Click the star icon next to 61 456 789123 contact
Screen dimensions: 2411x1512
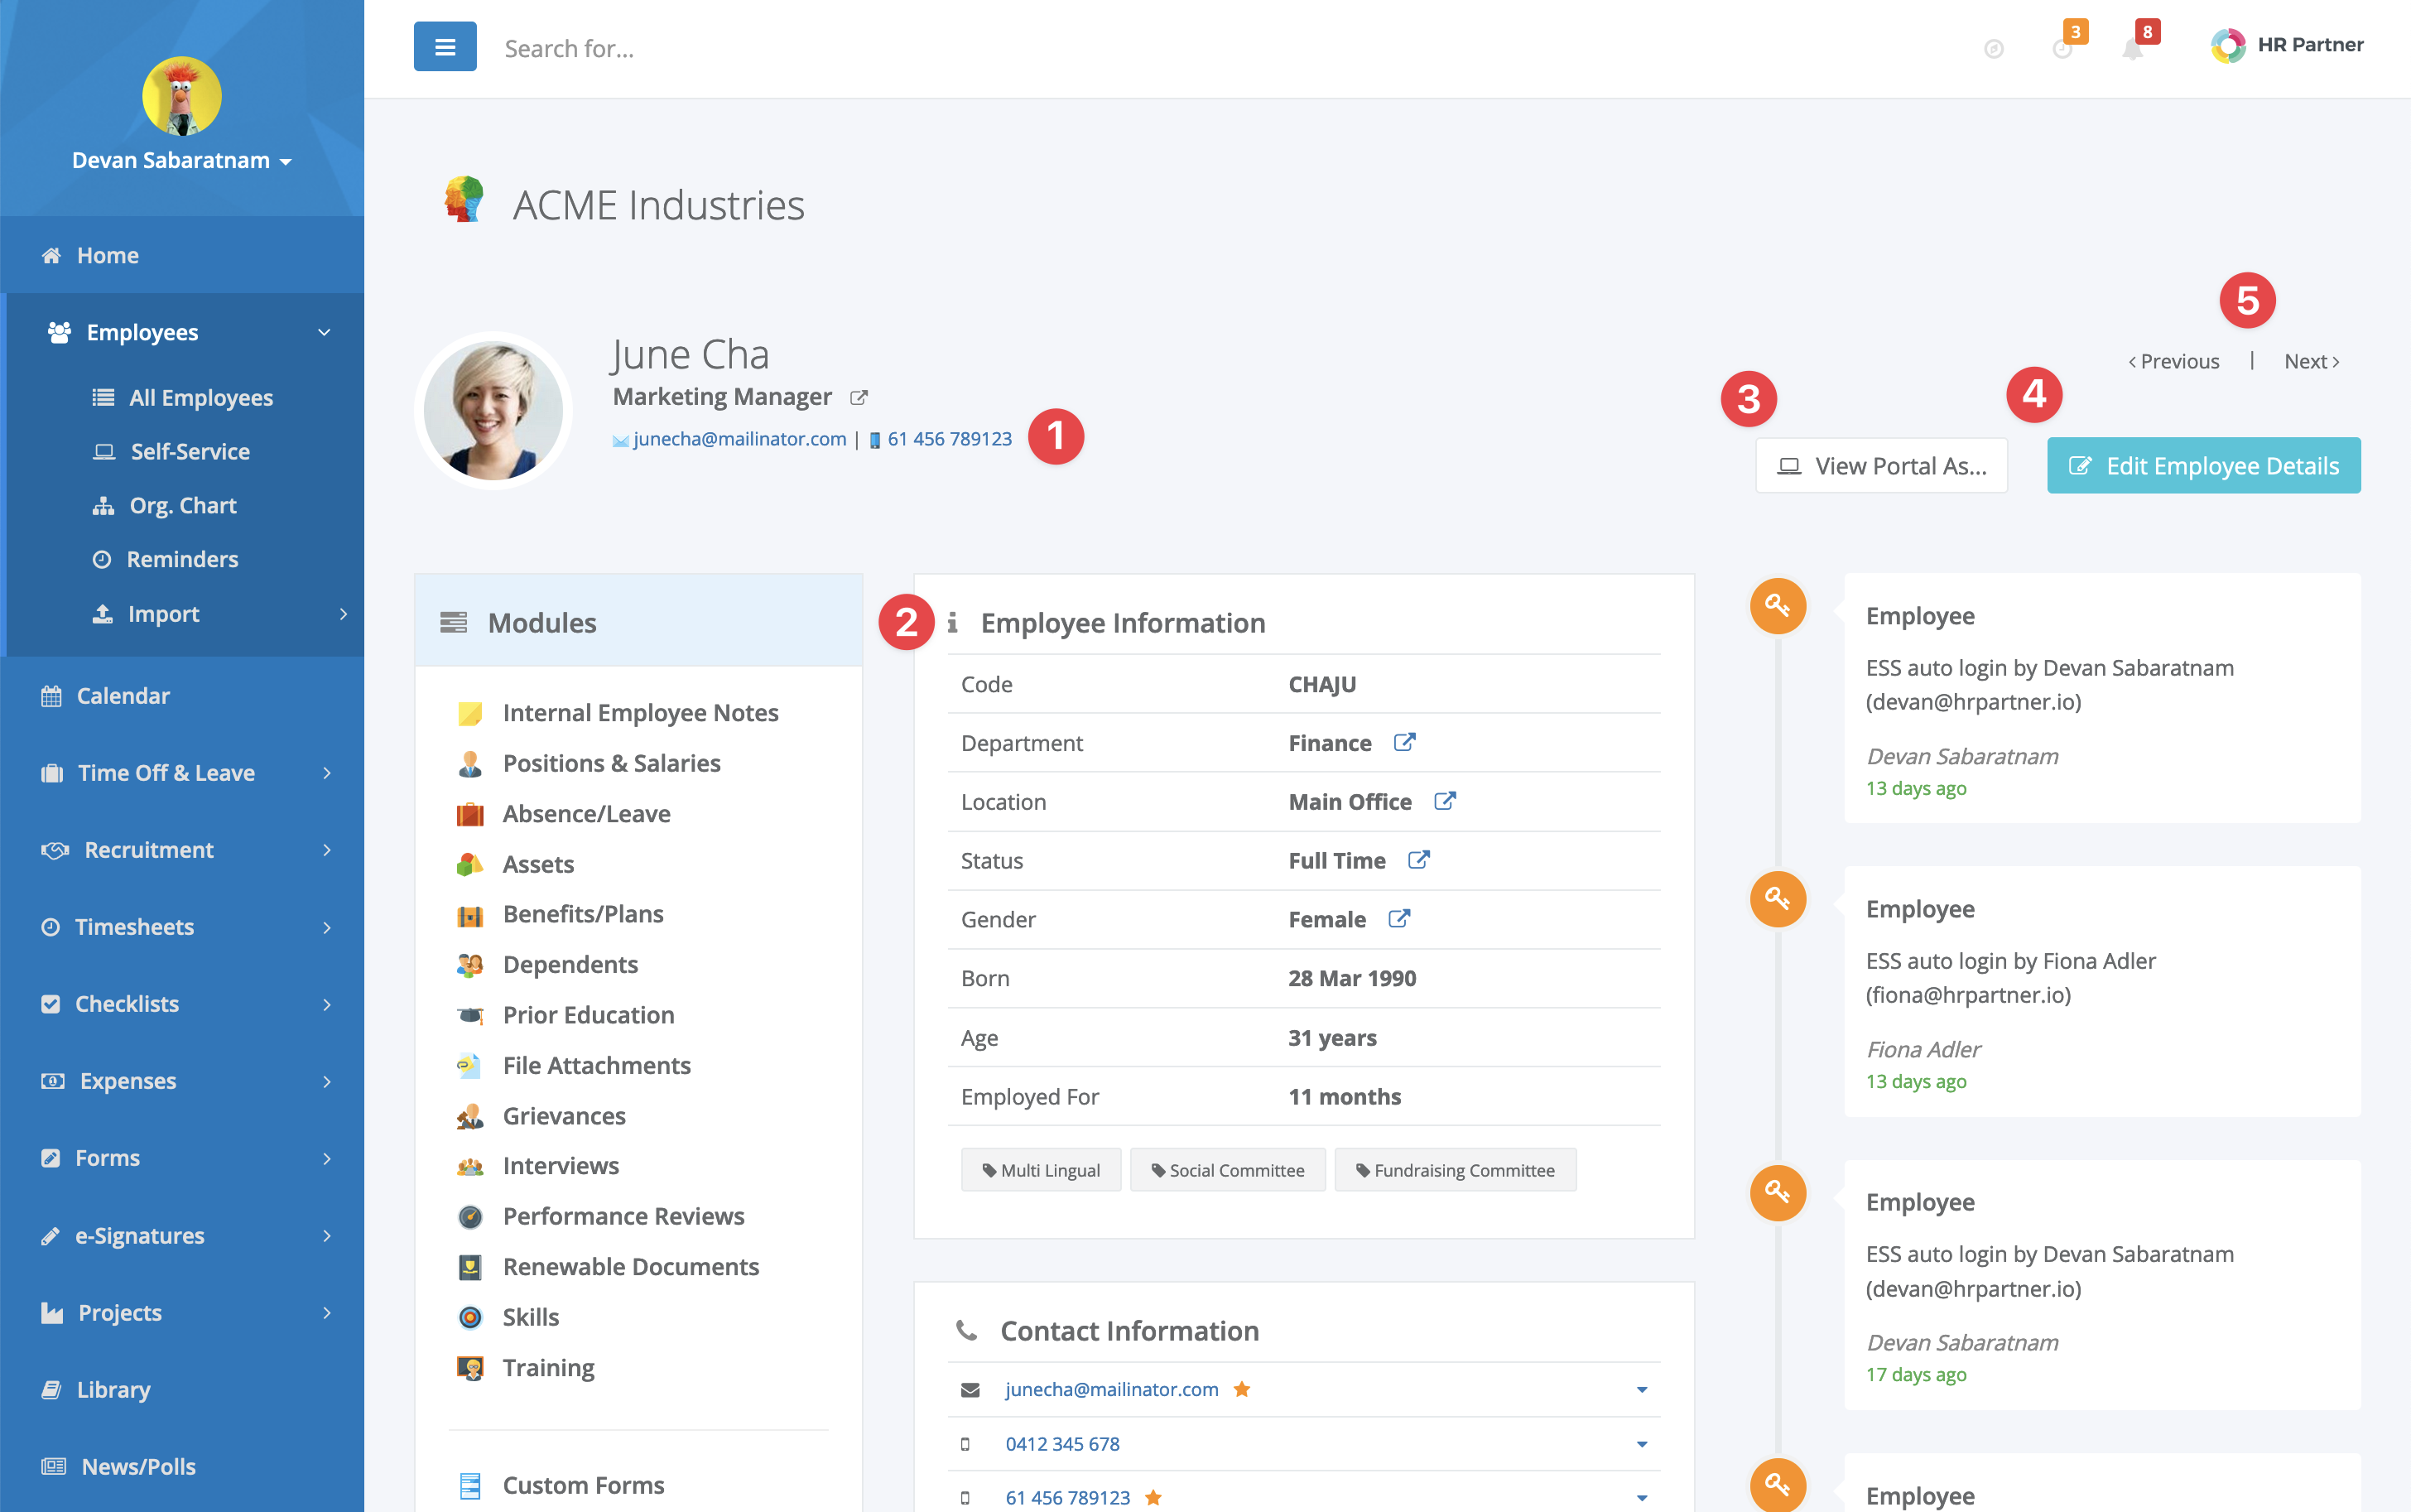(1153, 1497)
